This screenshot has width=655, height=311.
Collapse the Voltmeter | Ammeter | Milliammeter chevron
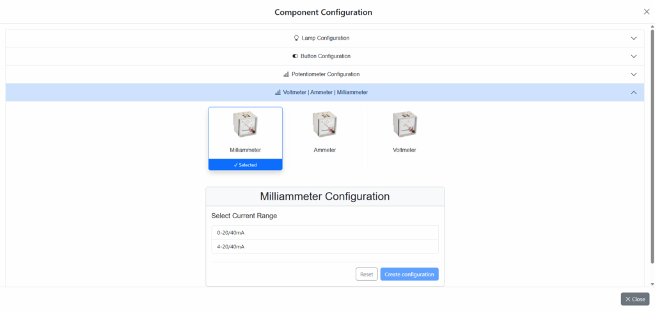(633, 92)
